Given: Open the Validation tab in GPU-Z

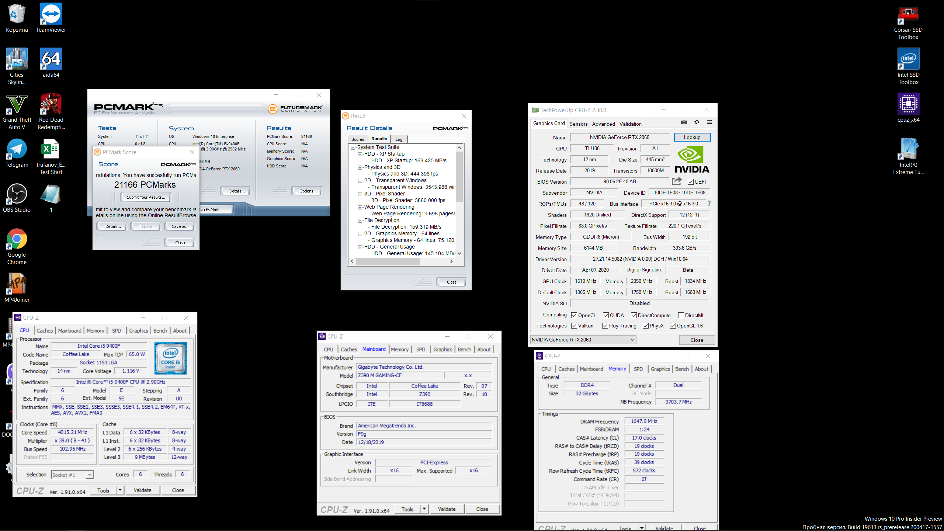Looking at the screenshot, I should (630, 124).
